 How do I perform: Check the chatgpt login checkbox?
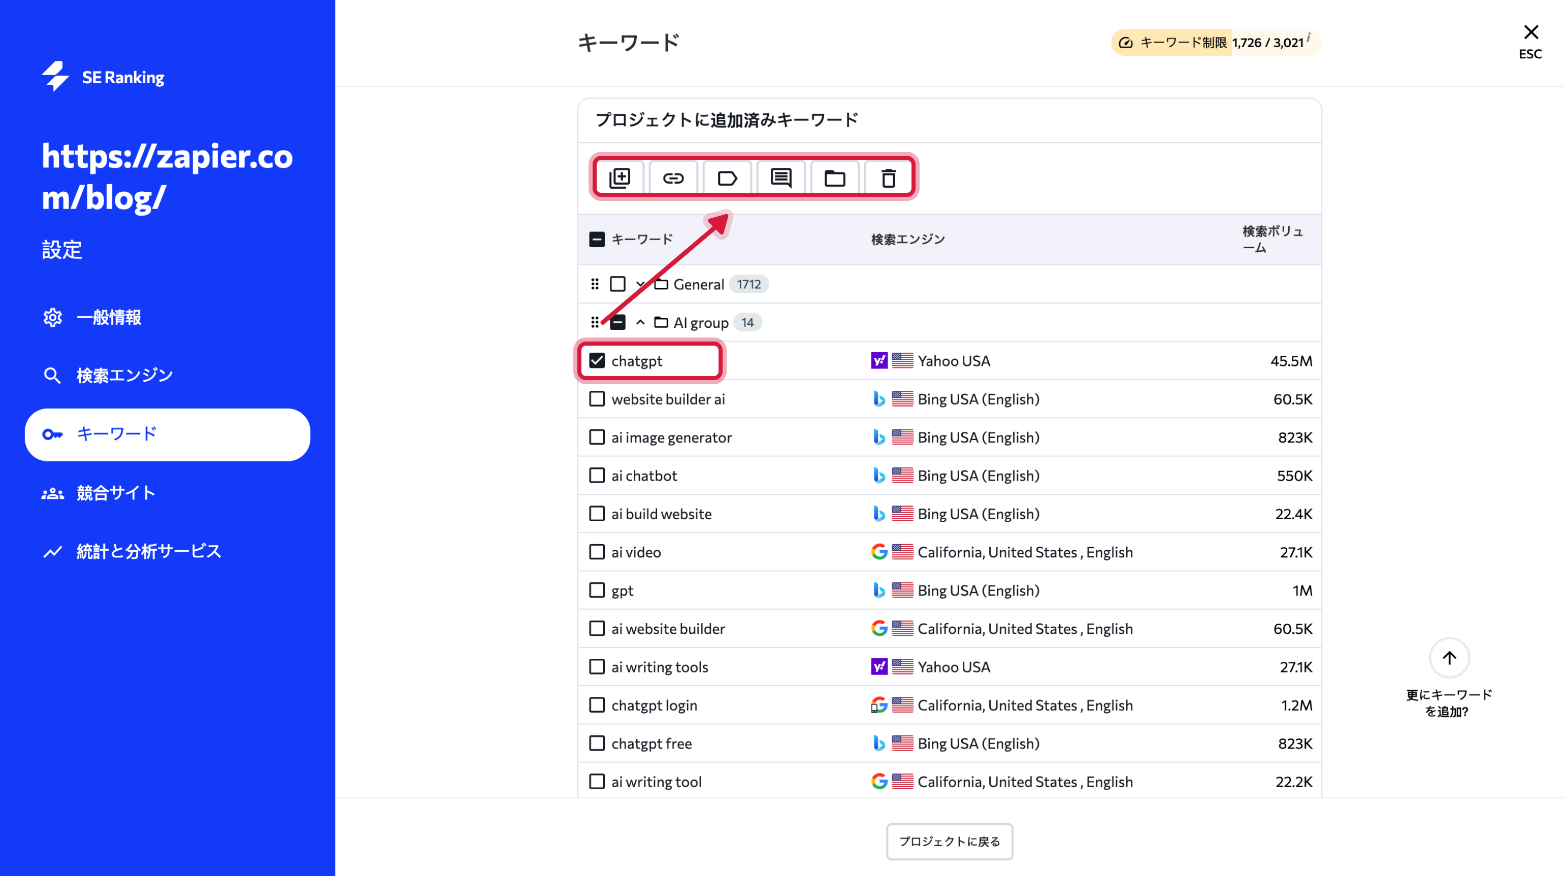pos(597,704)
